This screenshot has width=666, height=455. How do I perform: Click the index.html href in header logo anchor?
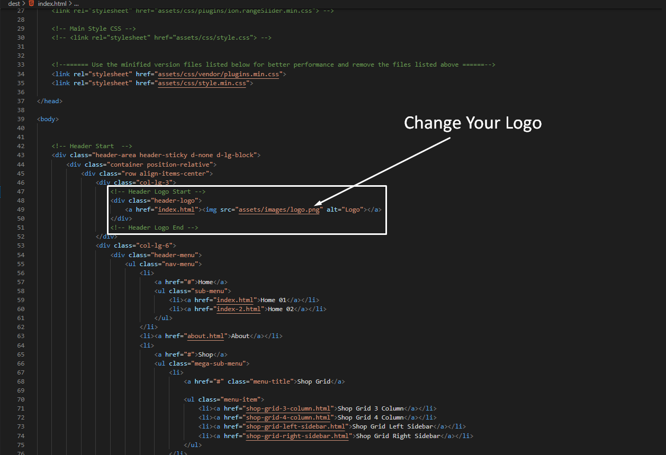176,210
